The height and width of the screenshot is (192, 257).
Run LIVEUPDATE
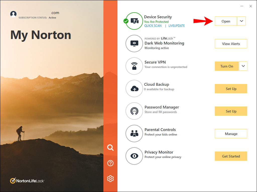coord(176,26)
